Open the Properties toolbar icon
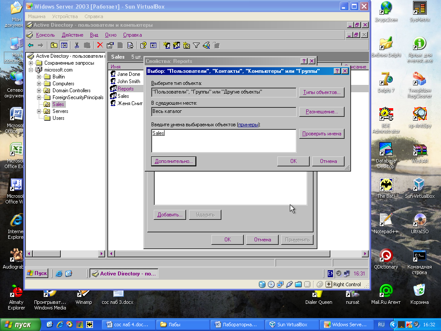 pyautogui.click(x=110, y=45)
